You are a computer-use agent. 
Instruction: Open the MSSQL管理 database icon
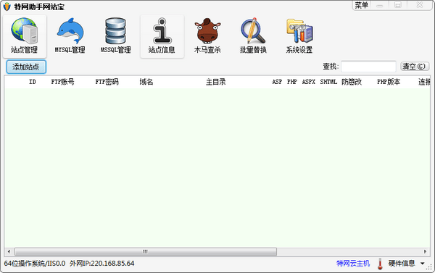pos(116,36)
